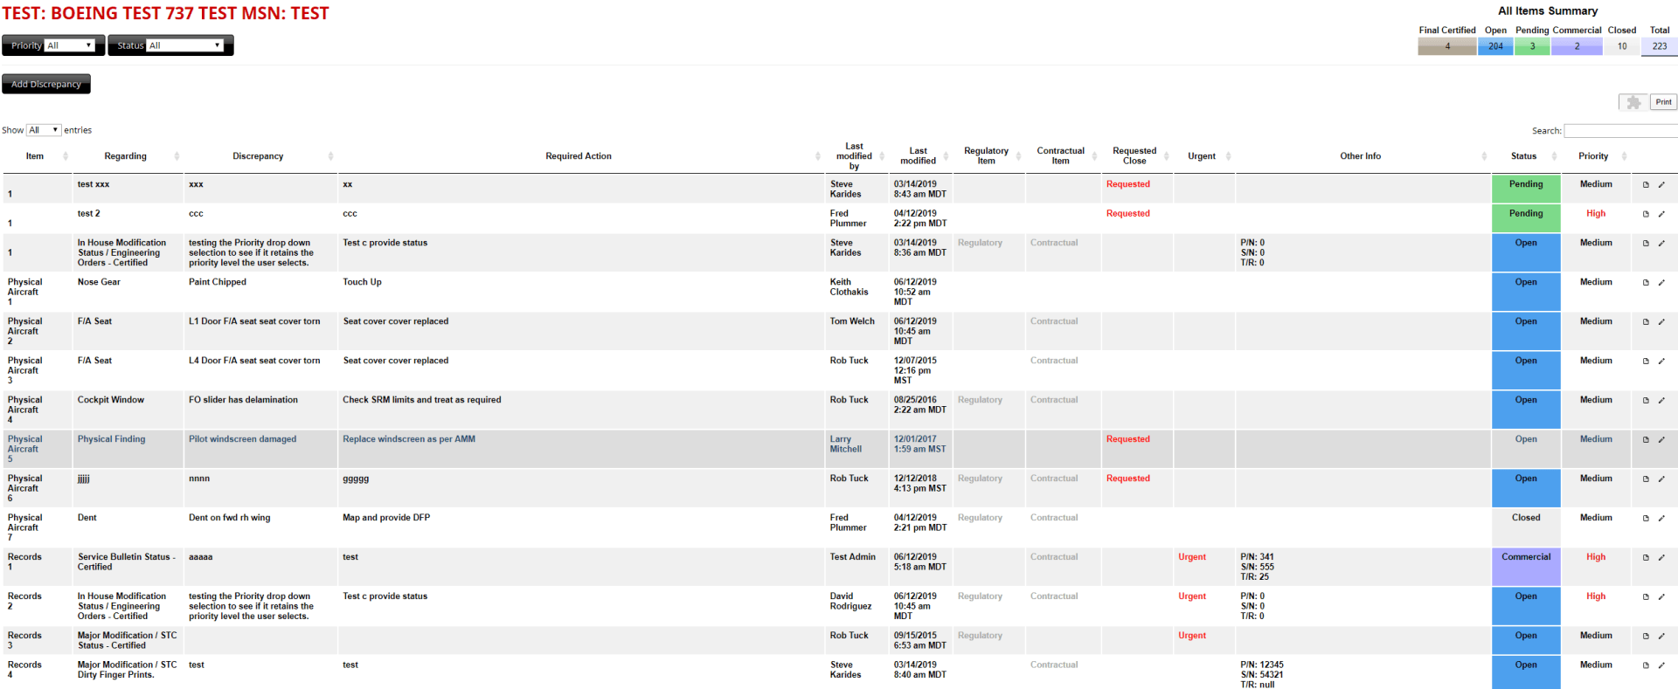The image size is (1678, 689).
Task: Click 'Replace windscreen as per AMM' text
Action: [409, 439]
